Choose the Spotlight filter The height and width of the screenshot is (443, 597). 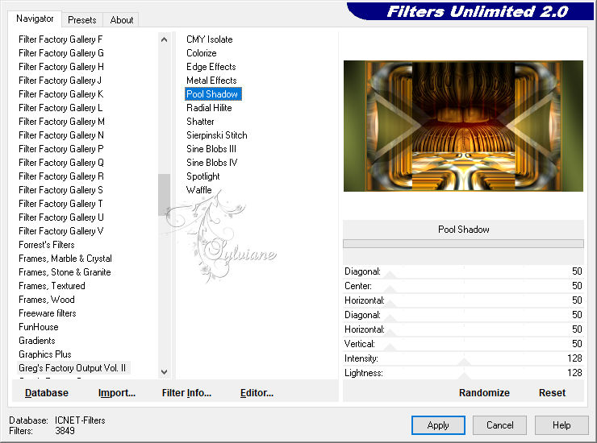click(203, 176)
